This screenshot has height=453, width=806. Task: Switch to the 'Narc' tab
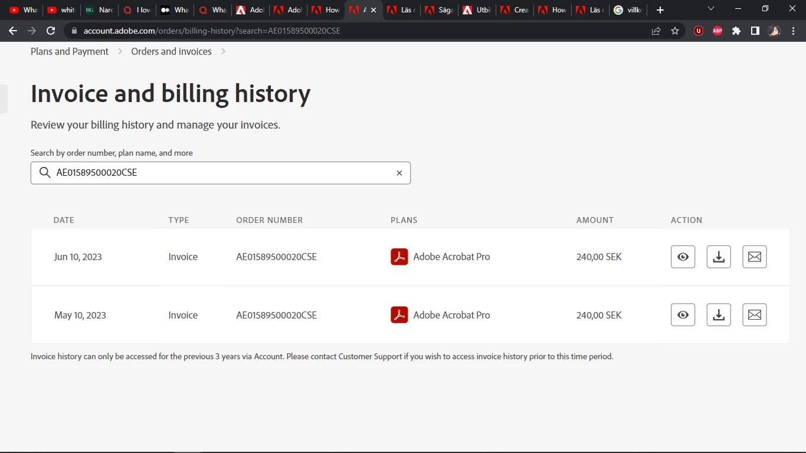(99, 10)
